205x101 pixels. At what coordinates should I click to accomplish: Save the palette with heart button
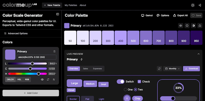pyautogui.click(x=196, y=15)
